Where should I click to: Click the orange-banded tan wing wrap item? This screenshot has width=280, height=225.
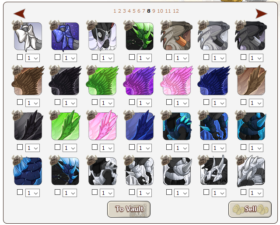(177, 36)
